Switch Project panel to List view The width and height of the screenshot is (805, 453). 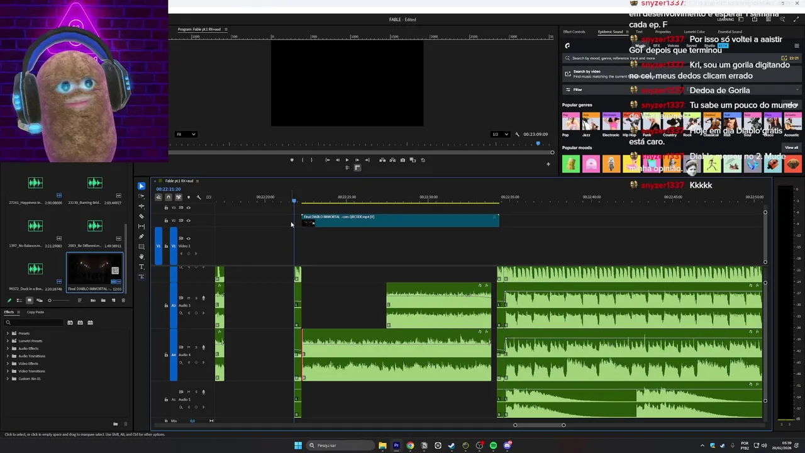tap(19, 300)
